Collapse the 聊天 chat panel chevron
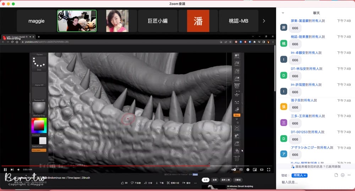Image resolution: width=355 pixels, height=191 pixels. [x=283, y=13]
